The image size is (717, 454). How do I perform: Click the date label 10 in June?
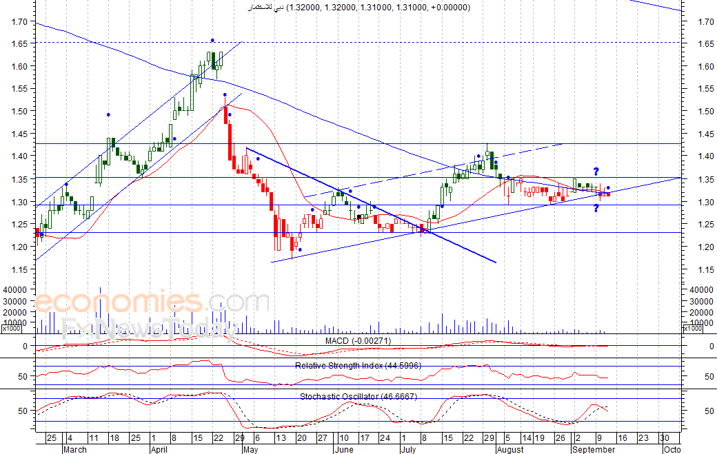click(343, 438)
